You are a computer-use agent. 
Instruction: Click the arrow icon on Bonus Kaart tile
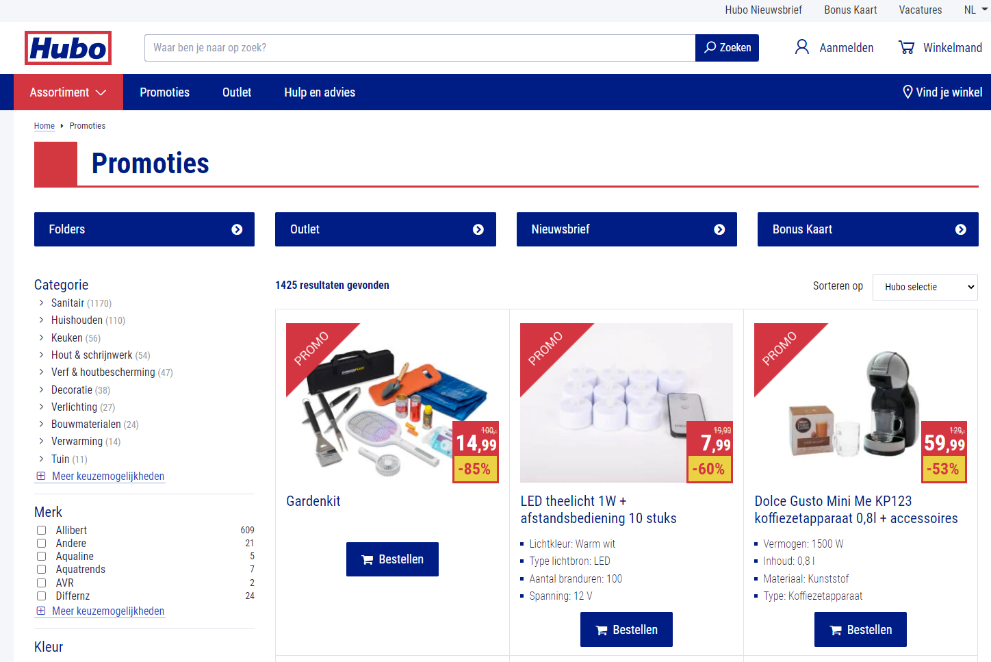coord(961,229)
